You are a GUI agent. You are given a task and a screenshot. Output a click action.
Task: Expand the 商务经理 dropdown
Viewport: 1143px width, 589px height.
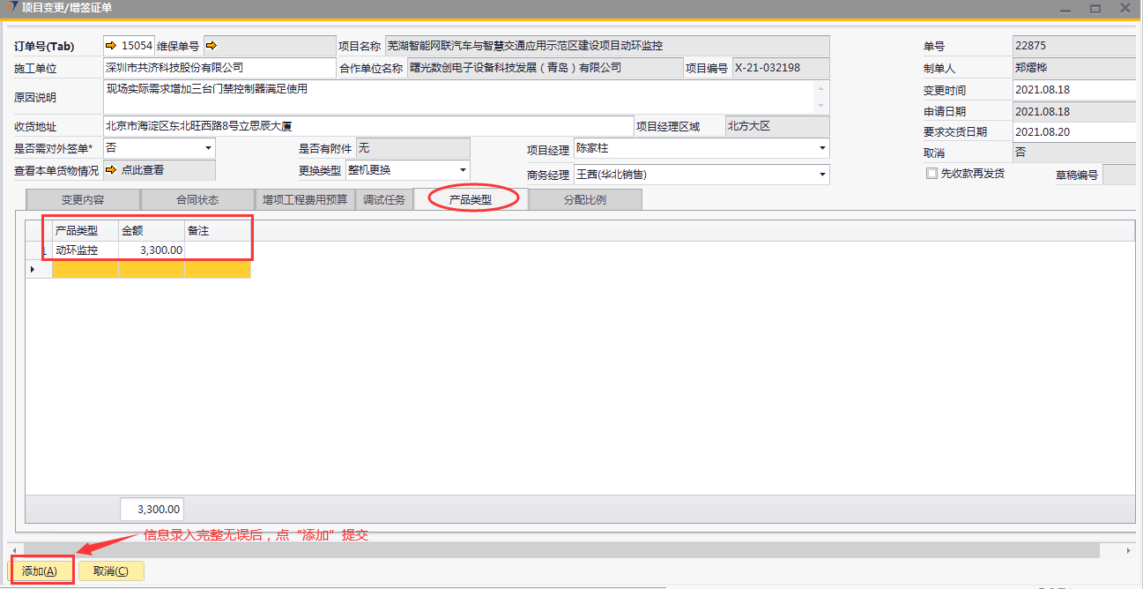[x=822, y=175]
